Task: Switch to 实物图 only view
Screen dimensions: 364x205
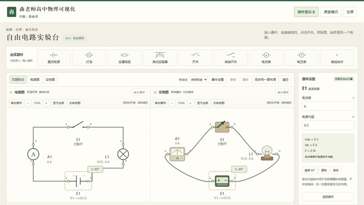Action: tap(50, 79)
